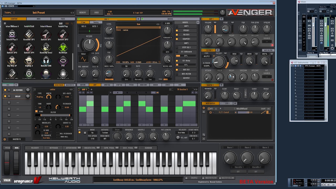Click the search magnifier in content browser

[x=72, y=23]
